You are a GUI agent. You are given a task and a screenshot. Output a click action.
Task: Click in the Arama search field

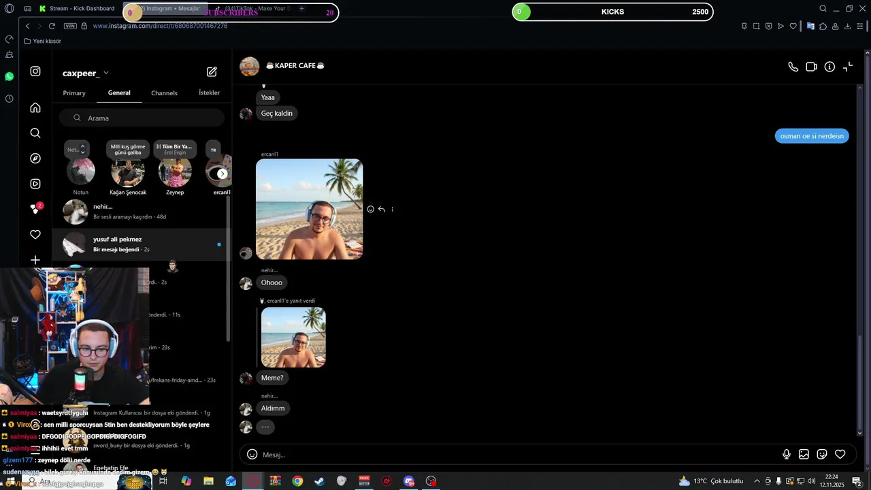pyautogui.click(x=142, y=118)
